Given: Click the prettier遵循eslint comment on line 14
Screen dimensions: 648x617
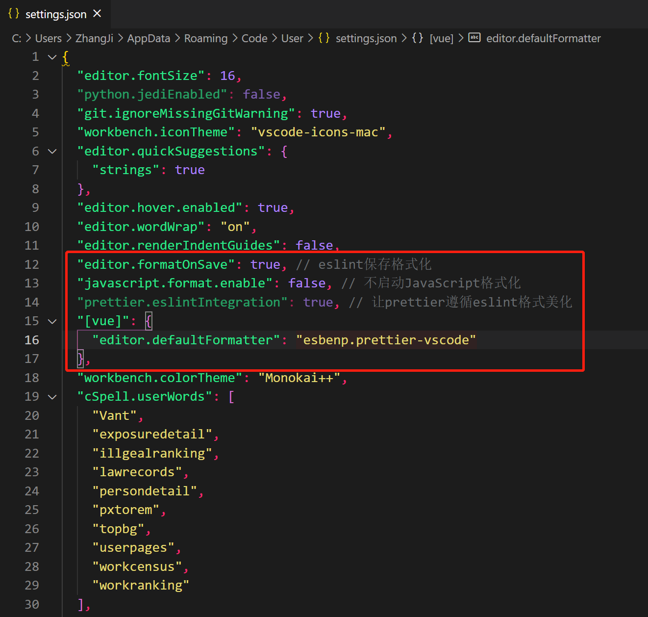Looking at the screenshot, I should pyautogui.click(x=460, y=302).
